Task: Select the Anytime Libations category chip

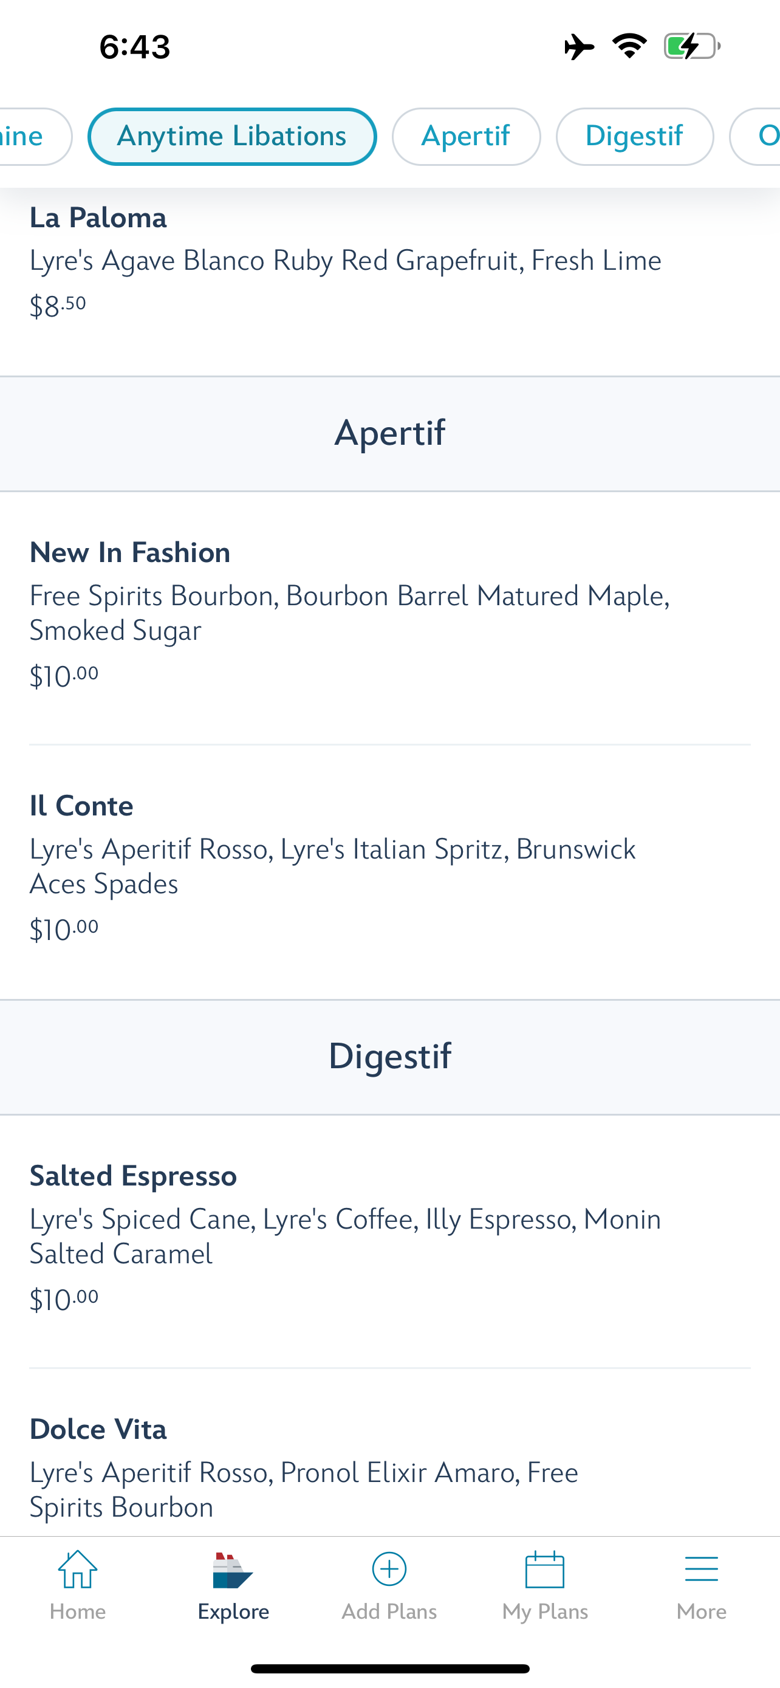Action: pos(232,136)
